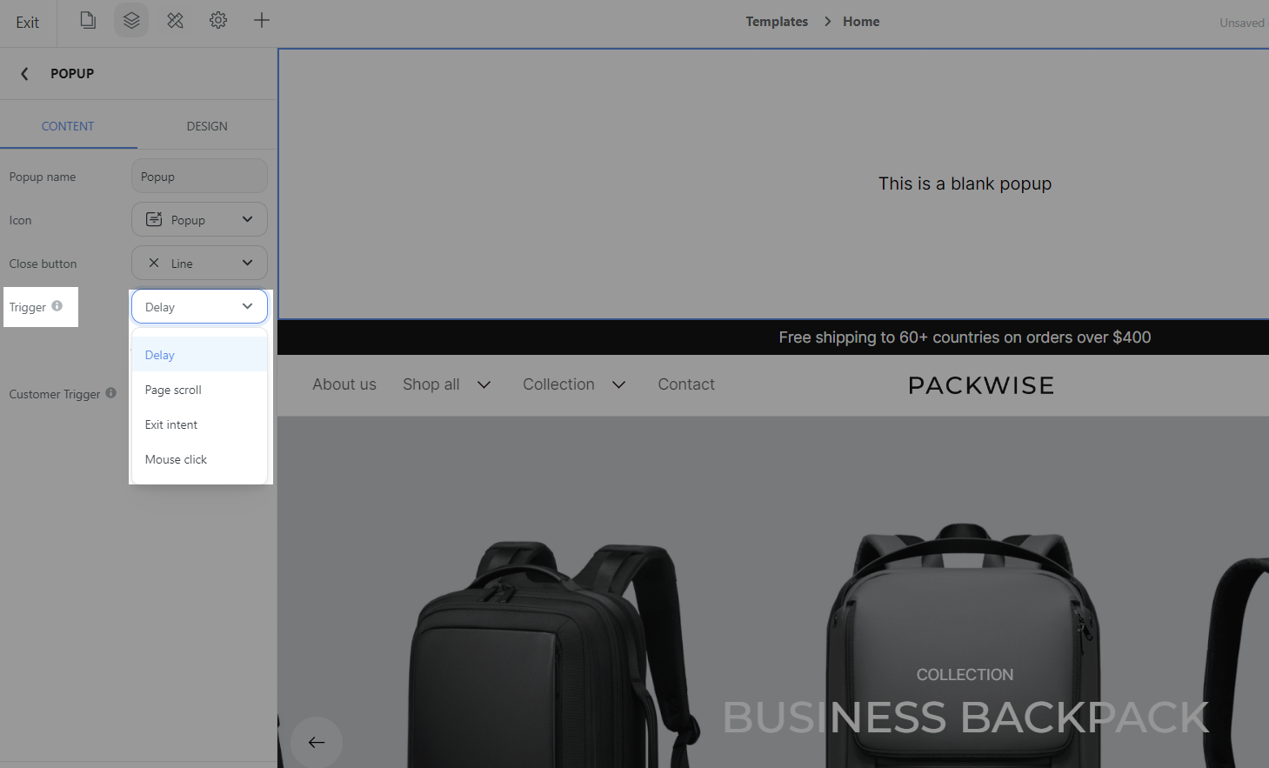This screenshot has height=768, width=1269.
Task: Open the settings gear icon
Action: coord(218,20)
